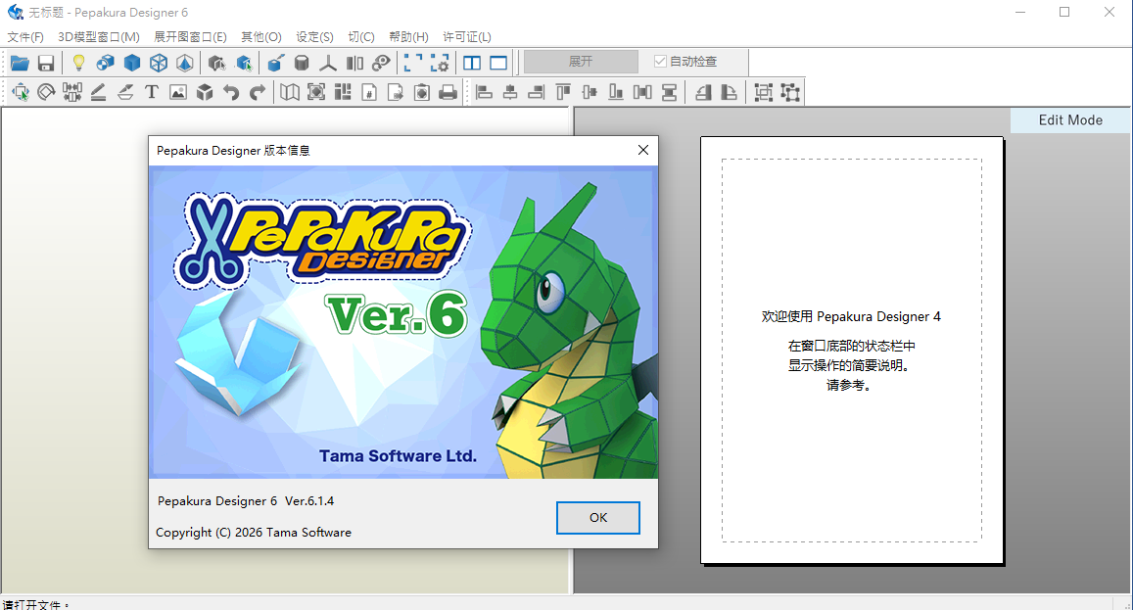The image size is (1133, 610).
Task: Open a file using the folder icon
Action: click(x=20, y=62)
